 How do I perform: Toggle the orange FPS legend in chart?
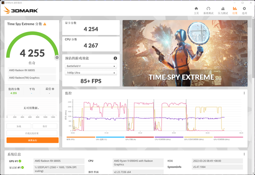(81, 138)
